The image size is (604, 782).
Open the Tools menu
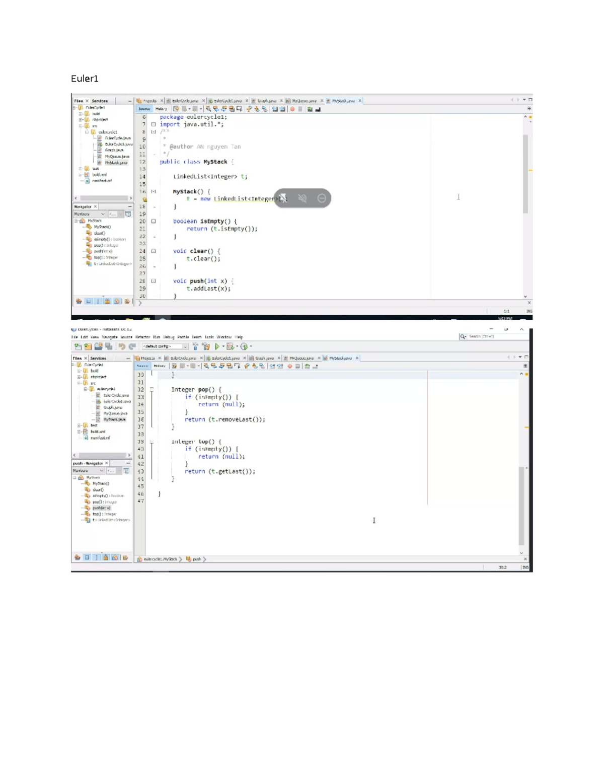pyautogui.click(x=209, y=337)
